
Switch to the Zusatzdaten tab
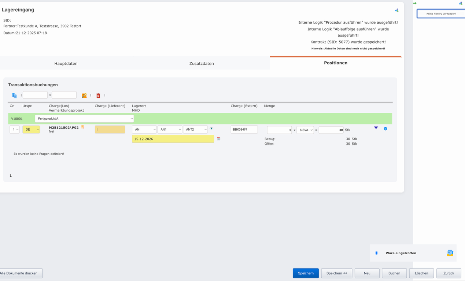pyautogui.click(x=202, y=63)
